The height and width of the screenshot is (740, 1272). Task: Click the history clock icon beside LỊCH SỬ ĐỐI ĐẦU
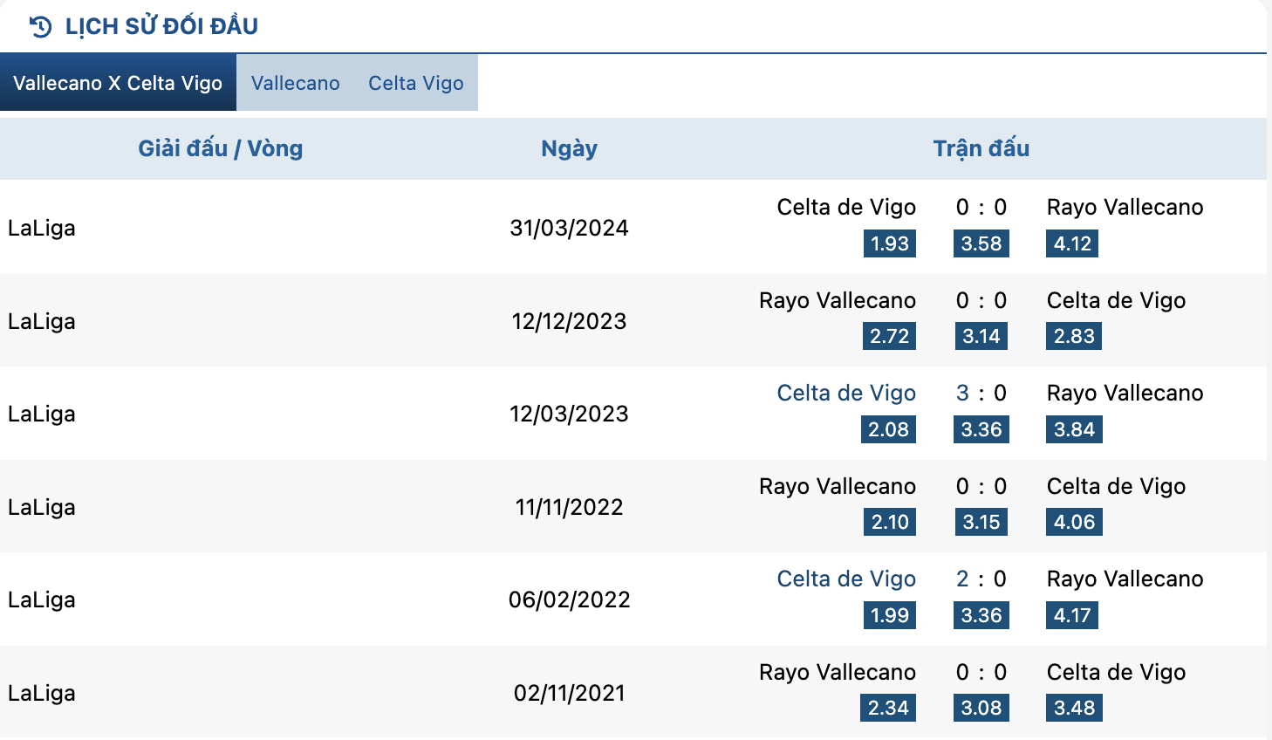point(40,26)
